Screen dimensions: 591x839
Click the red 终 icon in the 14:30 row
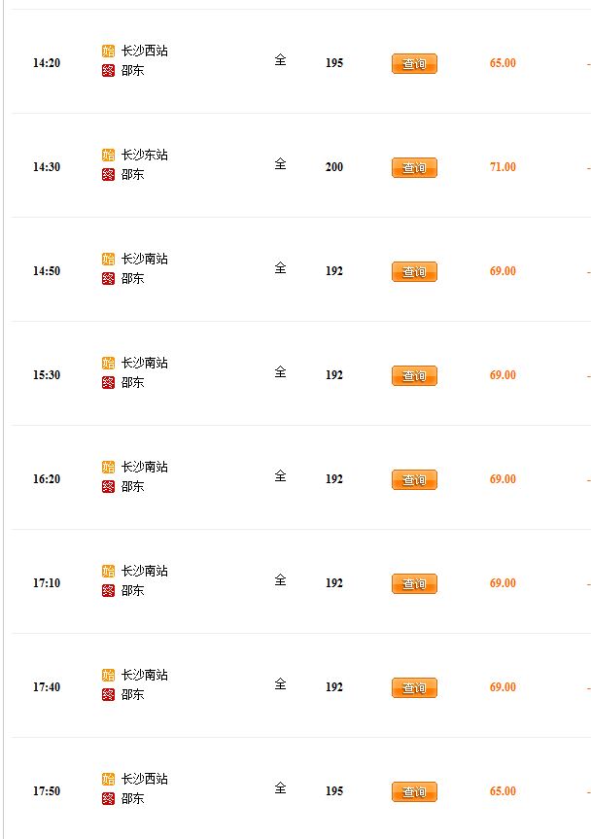pos(108,174)
